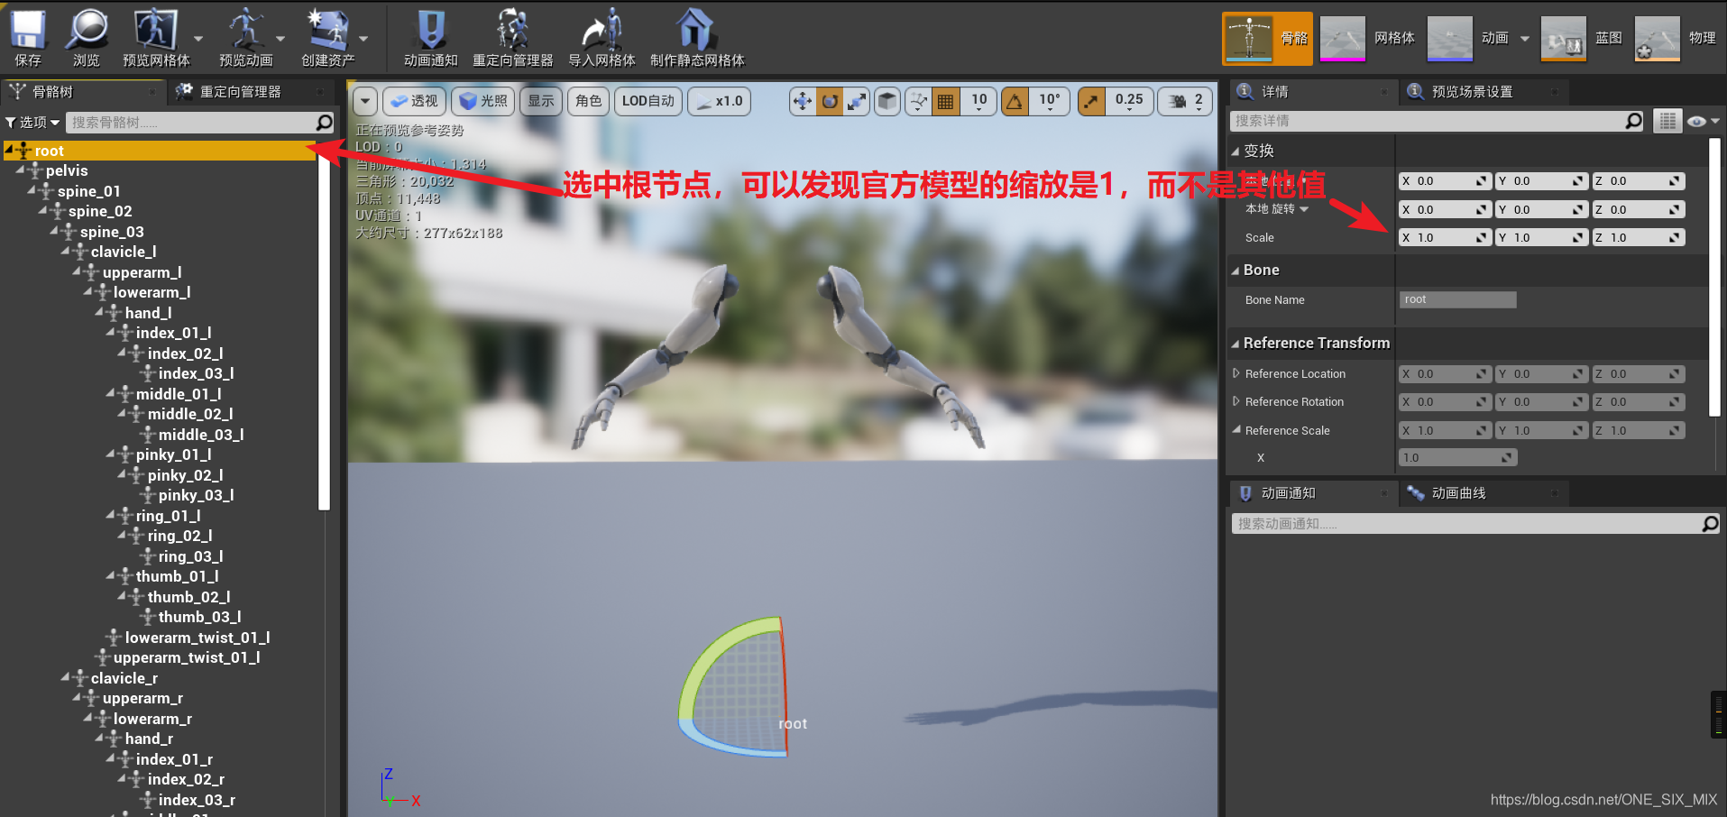The height and width of the screenshot is (817, 1727).
Task: Open the 显示 show flags dropdown
Action: (540, 101)
